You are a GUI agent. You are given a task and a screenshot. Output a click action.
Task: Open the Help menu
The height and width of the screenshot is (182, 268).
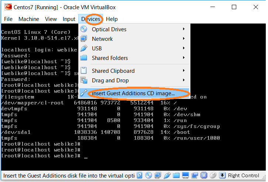tap(112, 19)
